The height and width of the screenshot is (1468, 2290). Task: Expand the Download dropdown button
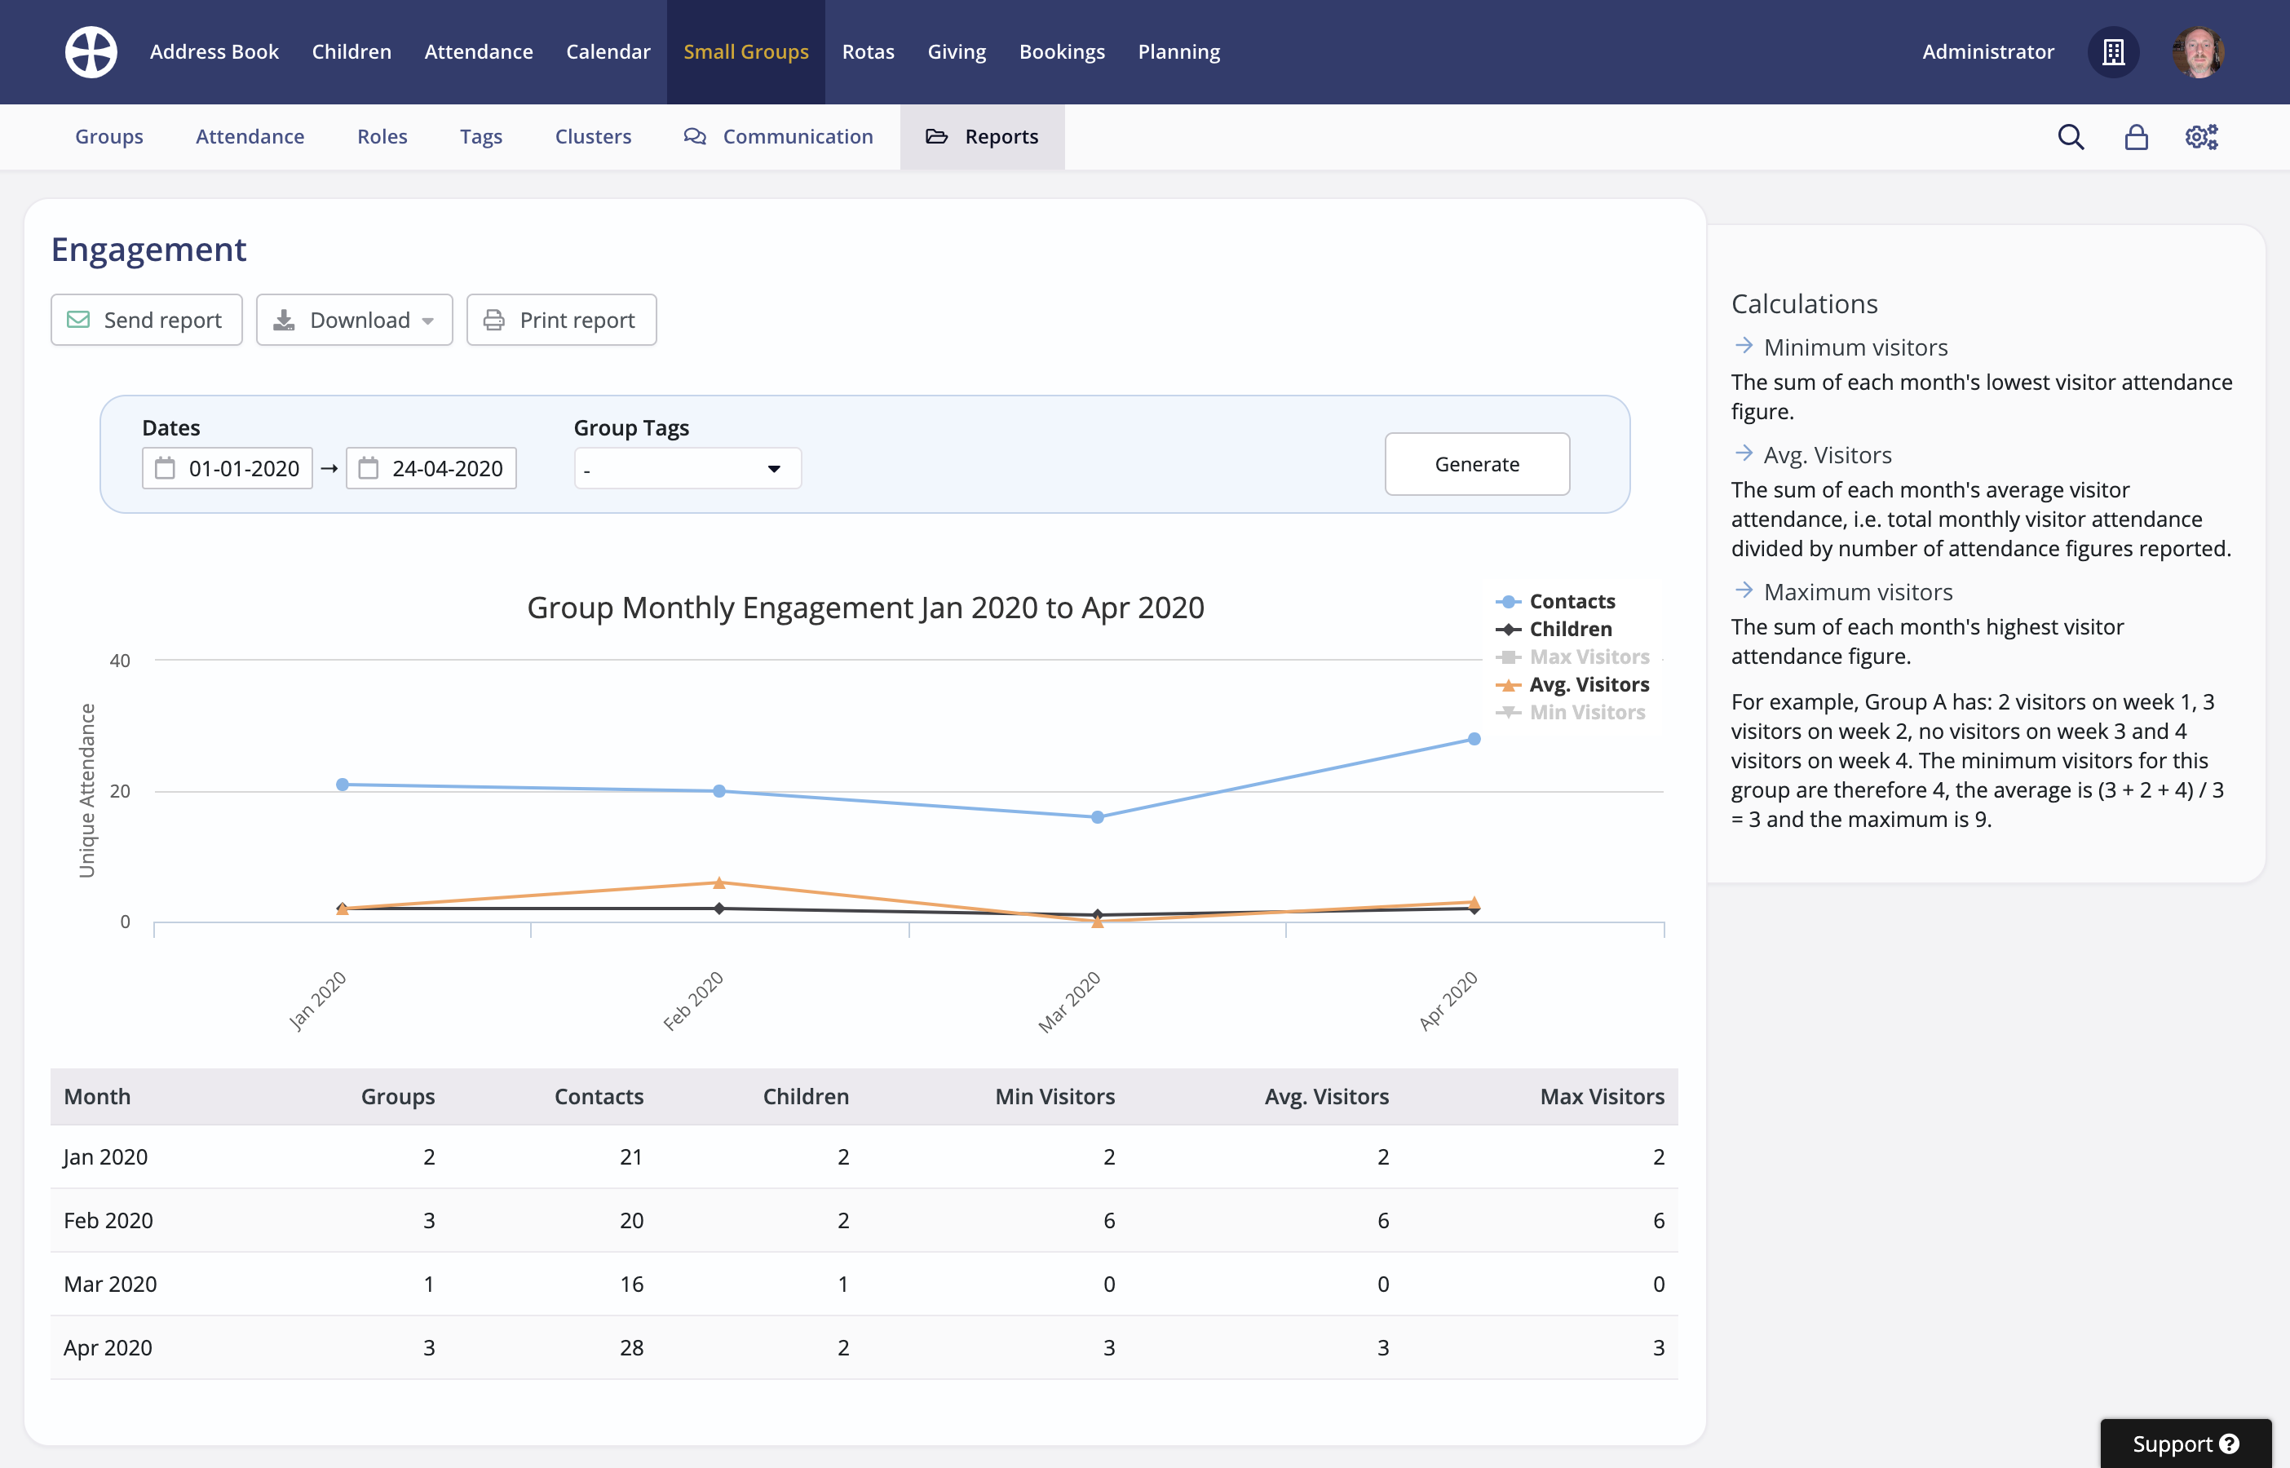pyautogui.click(x=354, y=321)
